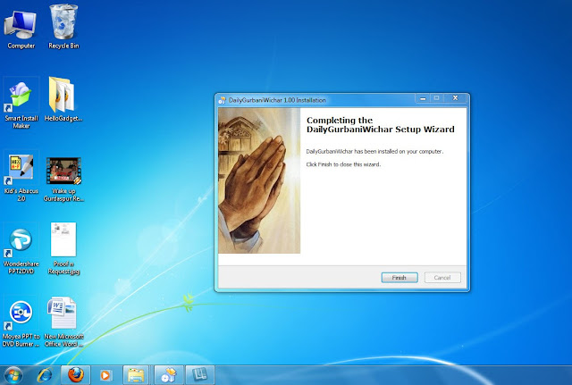Click the installer icon in title bar
The height and width of the screenshot is (385, 572).
(x=223, y=100)
